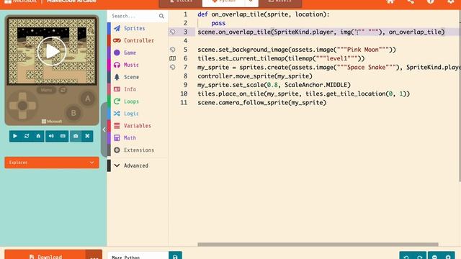The width and height of the screenshot is (461, 259).
Task: Click the big play overlay on the game screen
Action: click(x=52, y=51)
